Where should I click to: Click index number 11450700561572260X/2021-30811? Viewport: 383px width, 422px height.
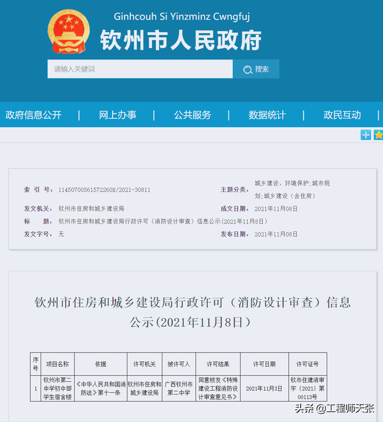pos(104,189)
